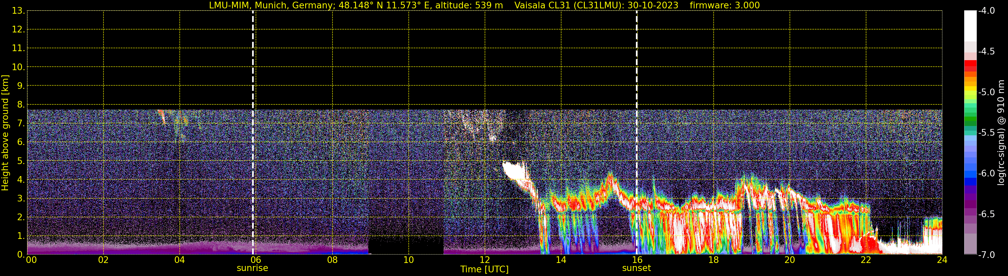The width and height of the screenshot is (1008, 276).
Task: Click the 'Height above ground [km]' axis label
Action: [5, 133]
